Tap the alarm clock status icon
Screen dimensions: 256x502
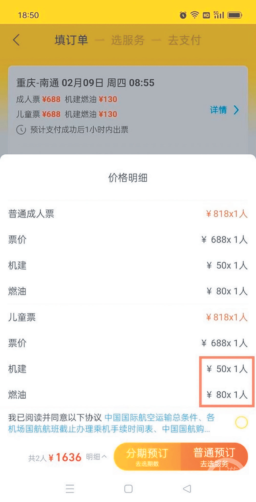coord(183,15)
